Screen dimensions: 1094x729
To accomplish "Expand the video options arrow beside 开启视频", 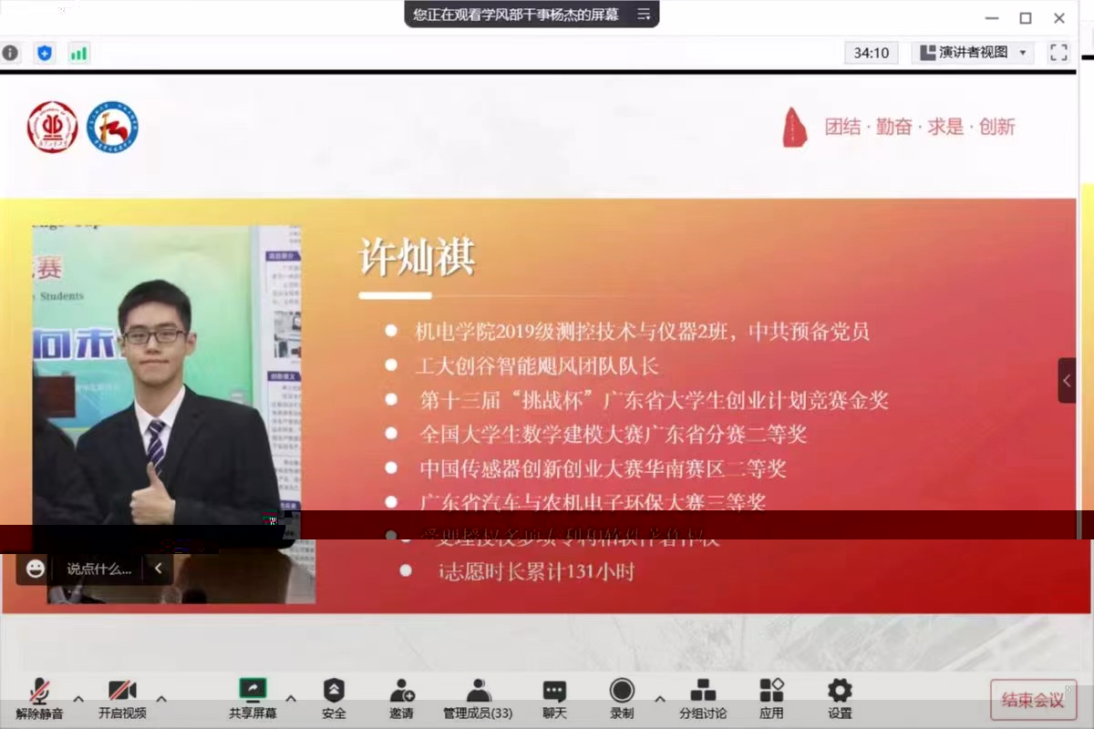I will click(161, 699).
